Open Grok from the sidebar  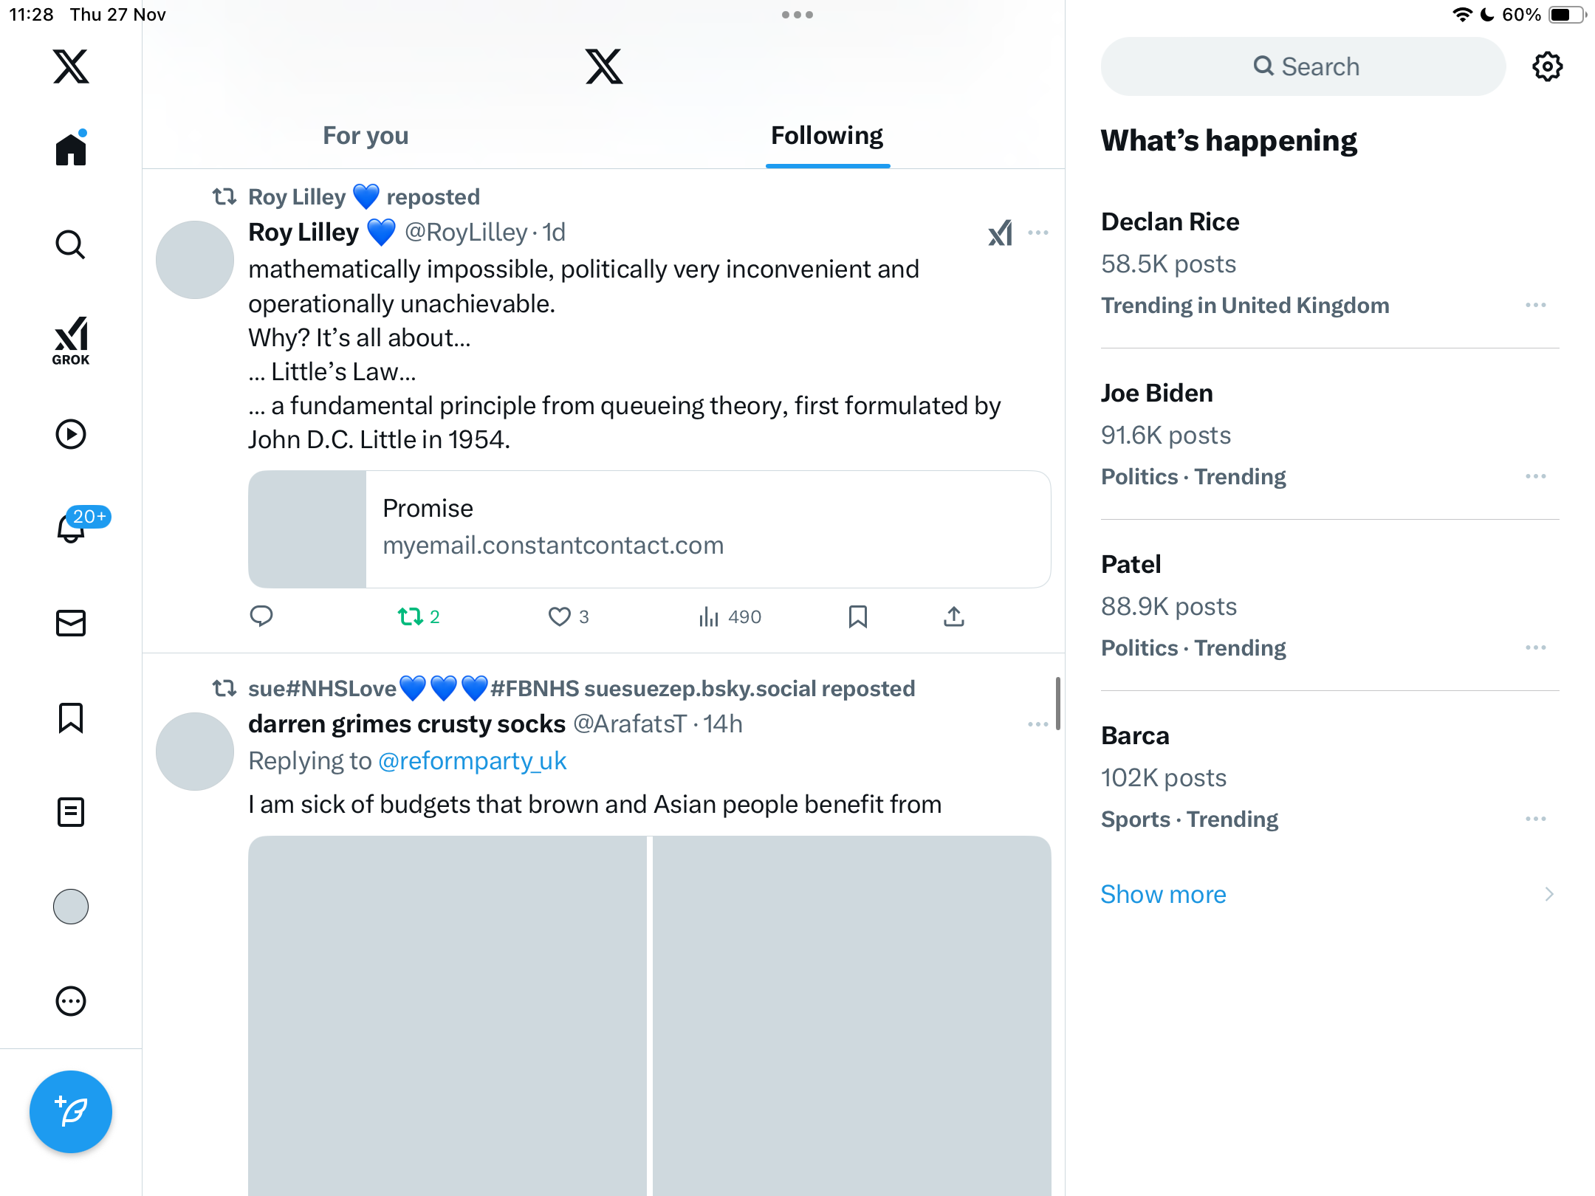[x=71, y=341]
